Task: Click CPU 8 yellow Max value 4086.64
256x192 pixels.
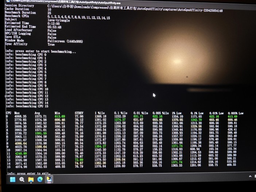Action: coord(20,143)
